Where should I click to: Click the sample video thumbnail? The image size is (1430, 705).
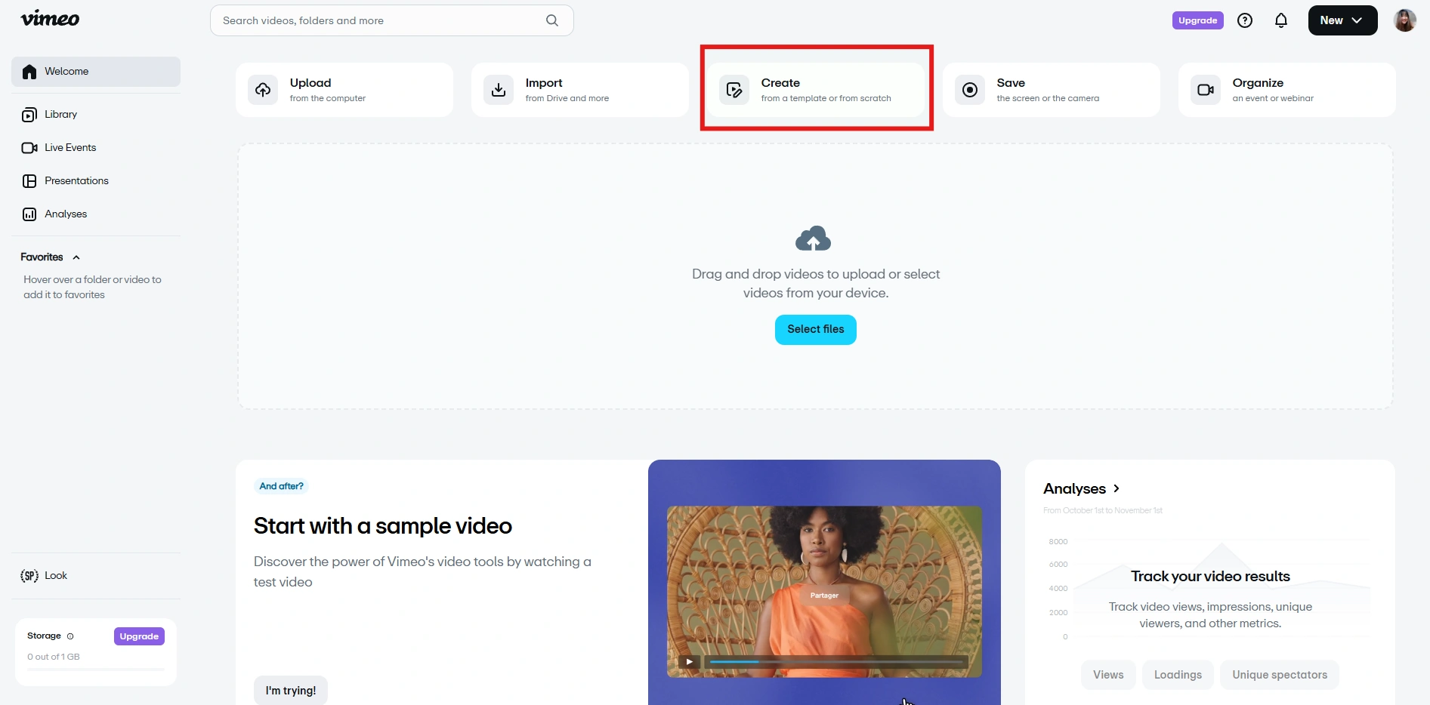click(824, 592)
